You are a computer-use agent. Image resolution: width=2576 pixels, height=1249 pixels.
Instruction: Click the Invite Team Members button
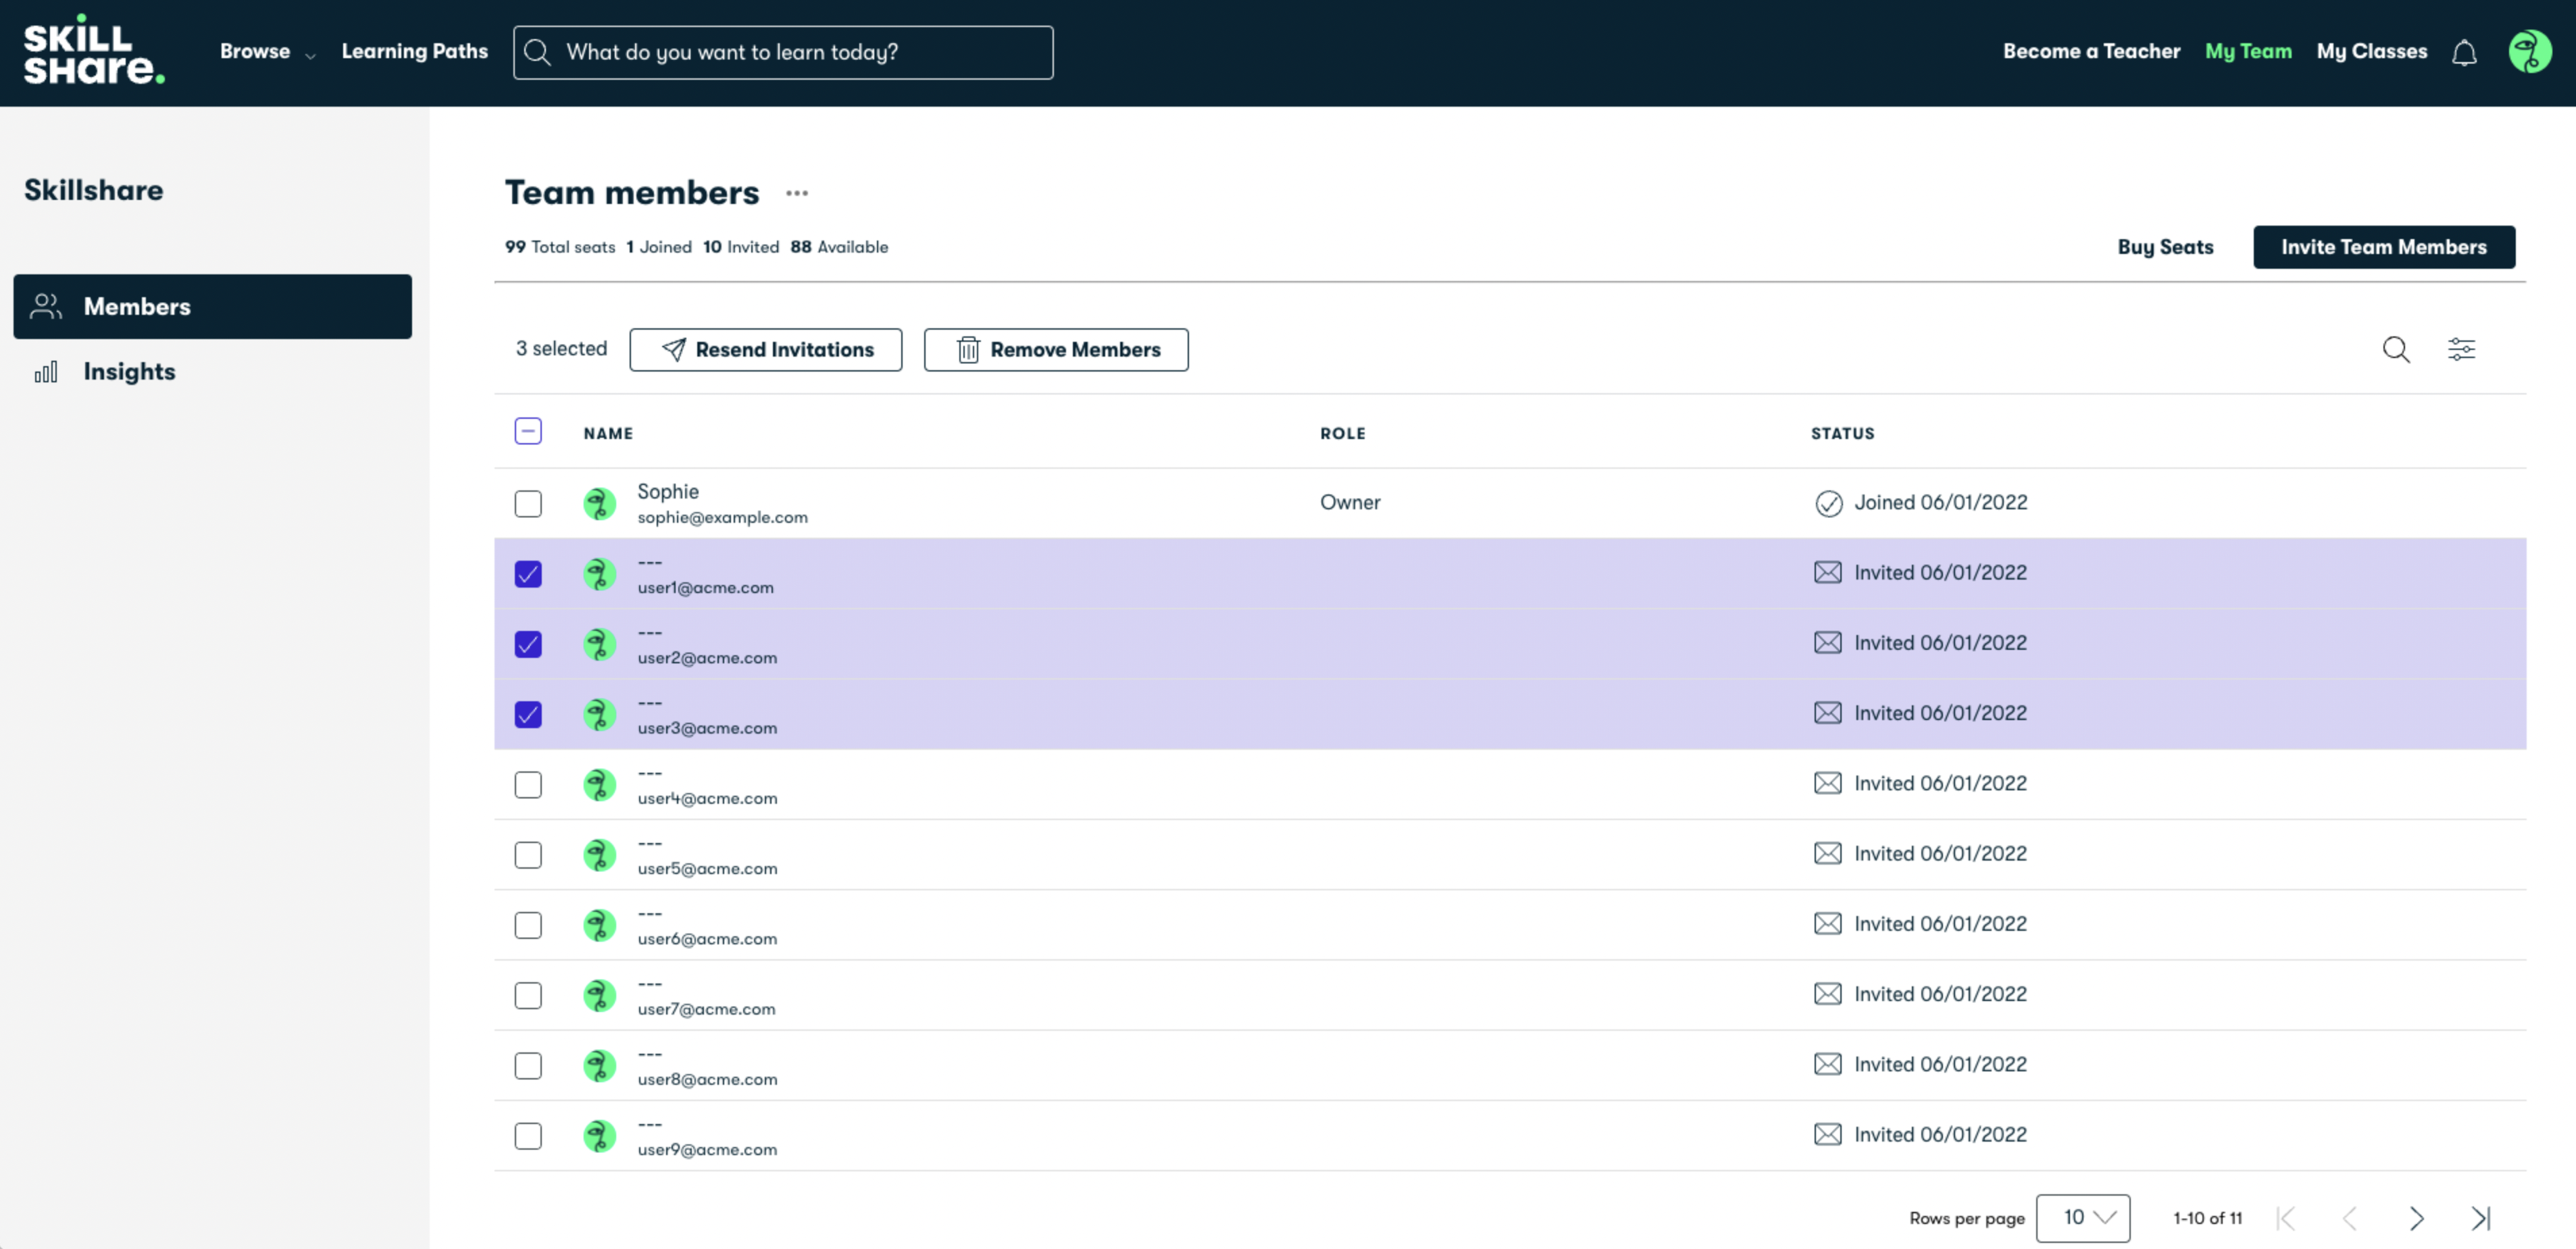pyautogui.click(x=2383, y=247)
